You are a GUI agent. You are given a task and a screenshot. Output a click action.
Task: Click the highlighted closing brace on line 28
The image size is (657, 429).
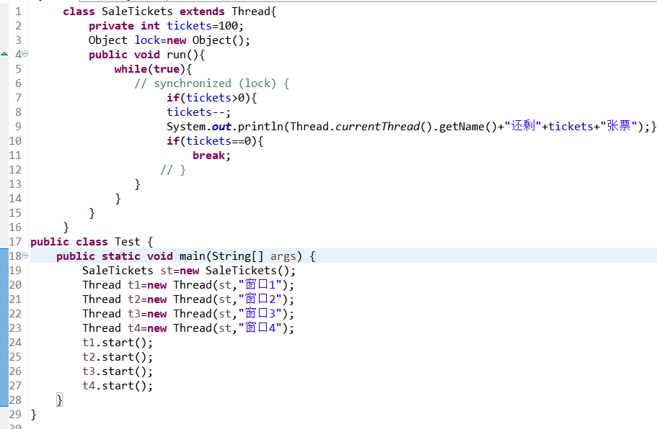[60, 400]
